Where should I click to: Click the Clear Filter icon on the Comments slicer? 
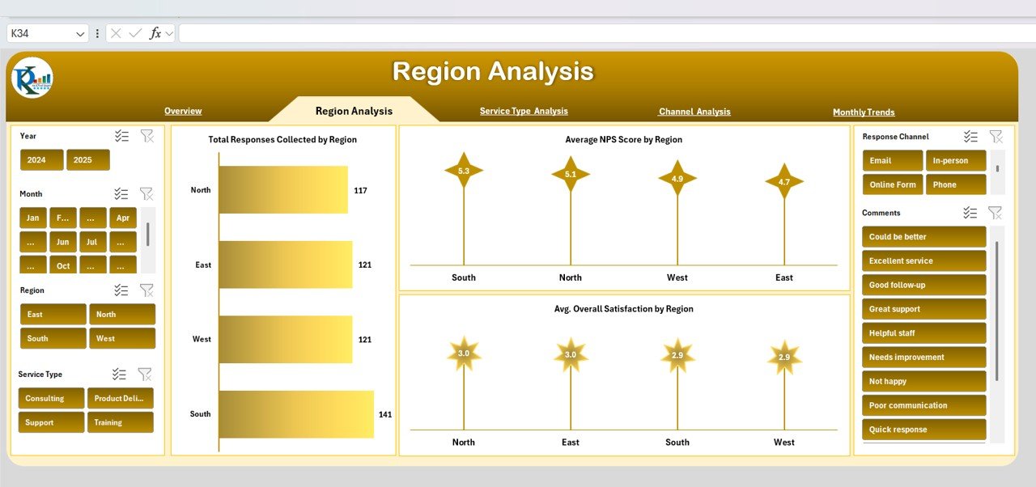tap(996, 213)
